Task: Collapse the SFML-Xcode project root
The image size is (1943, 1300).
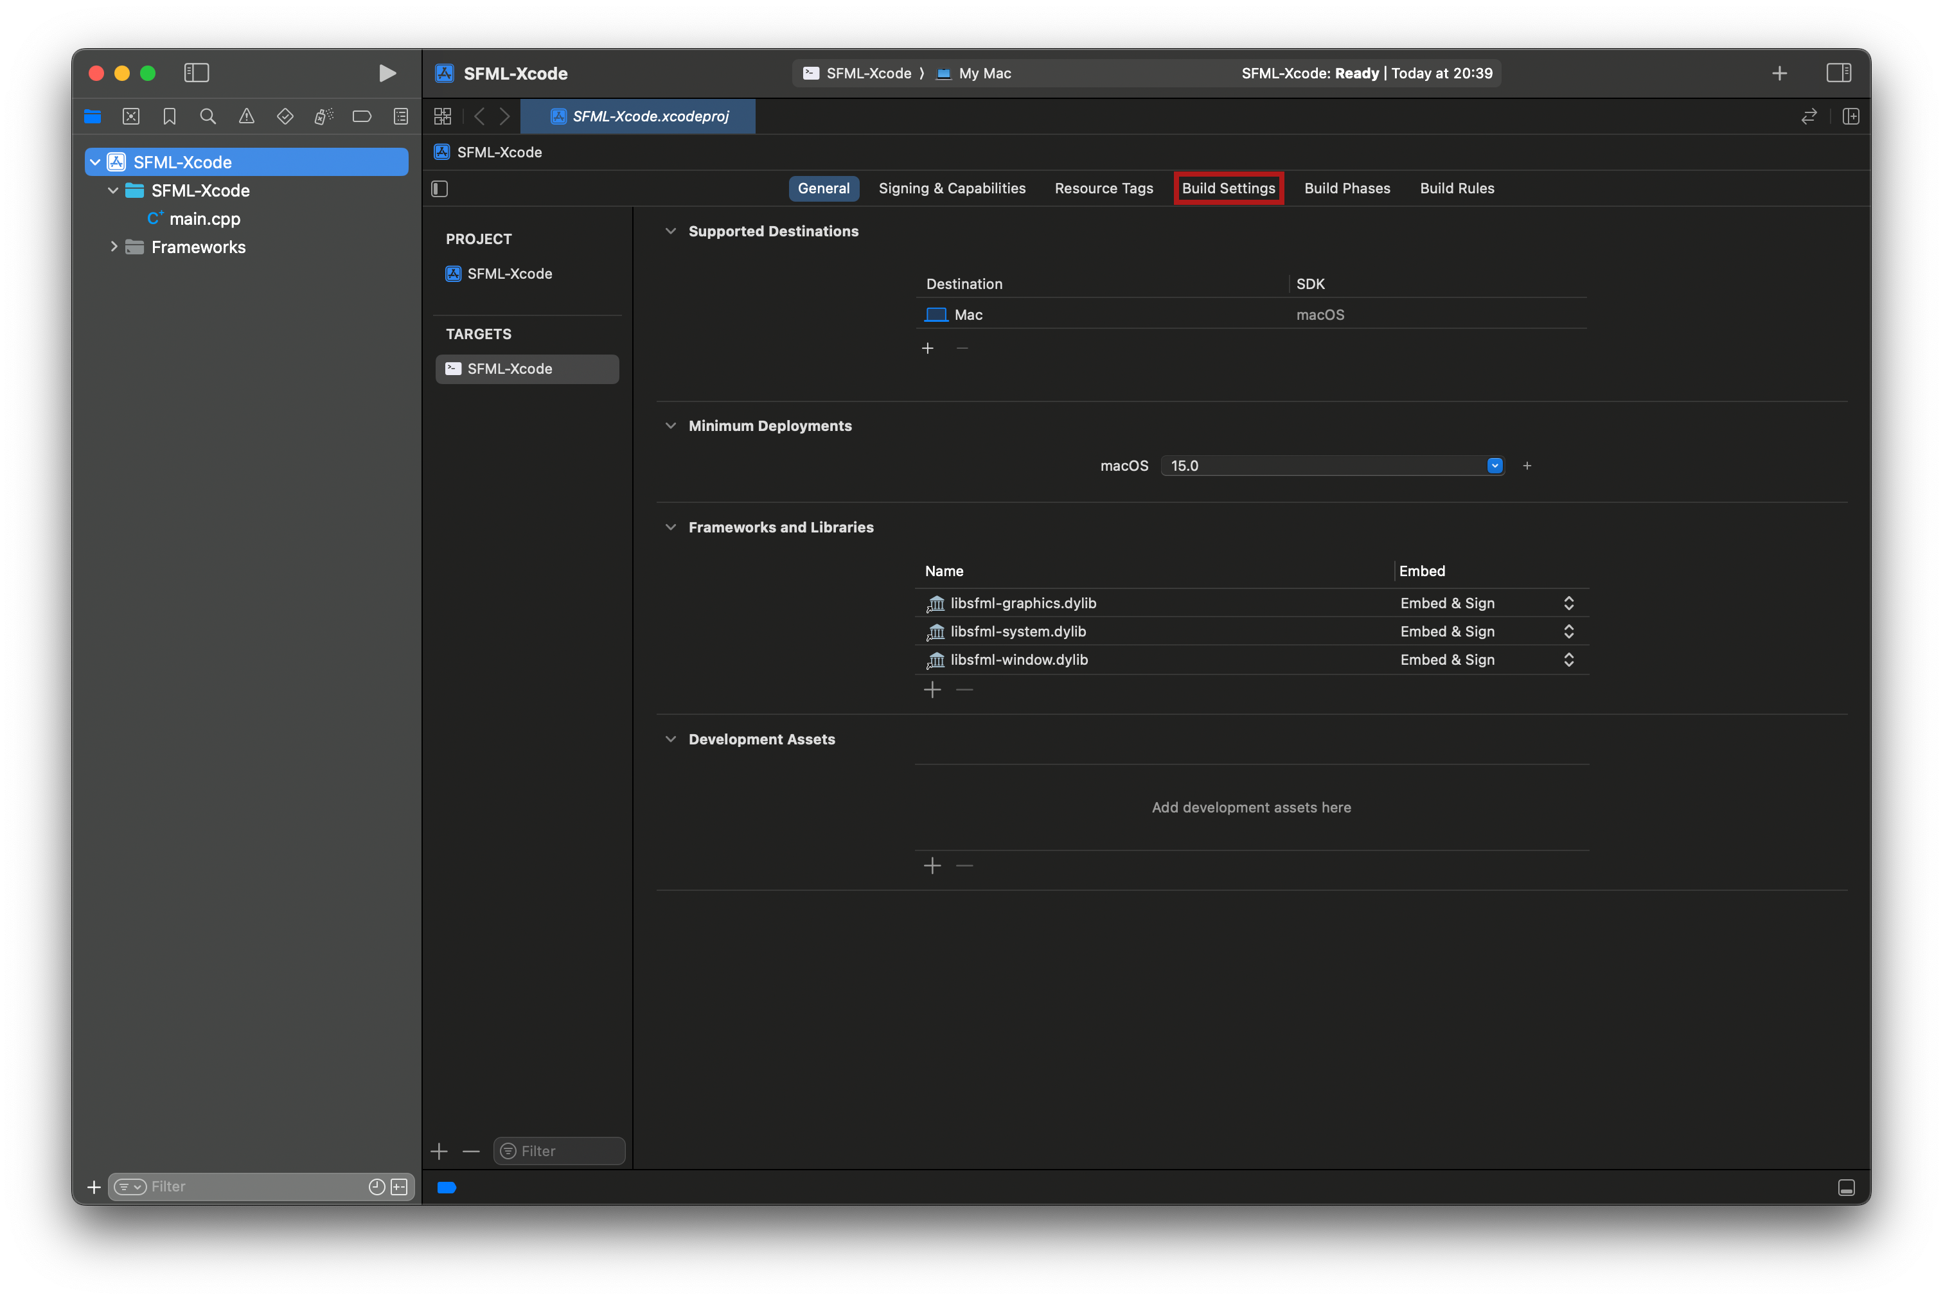Action: pos(95,162)
